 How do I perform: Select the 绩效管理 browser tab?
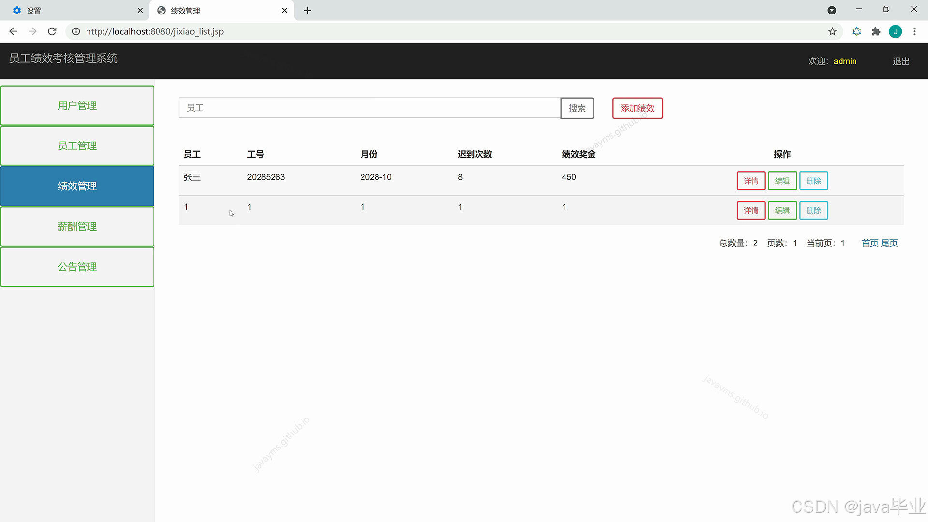point(222,10)
